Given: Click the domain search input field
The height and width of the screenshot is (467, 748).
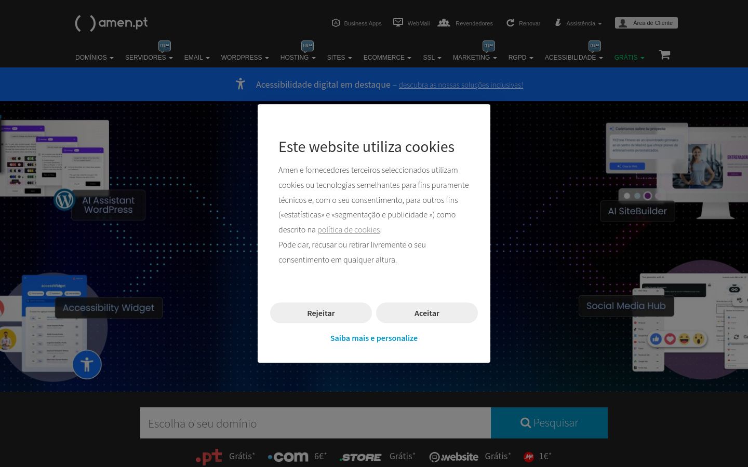Looking at the screenshot, I should (x=315, y=423).
